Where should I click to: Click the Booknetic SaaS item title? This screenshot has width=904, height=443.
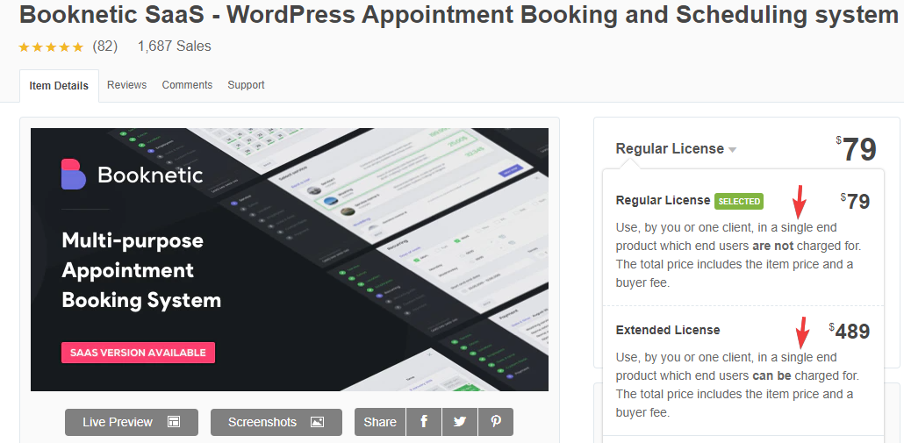tap(458, 15)
